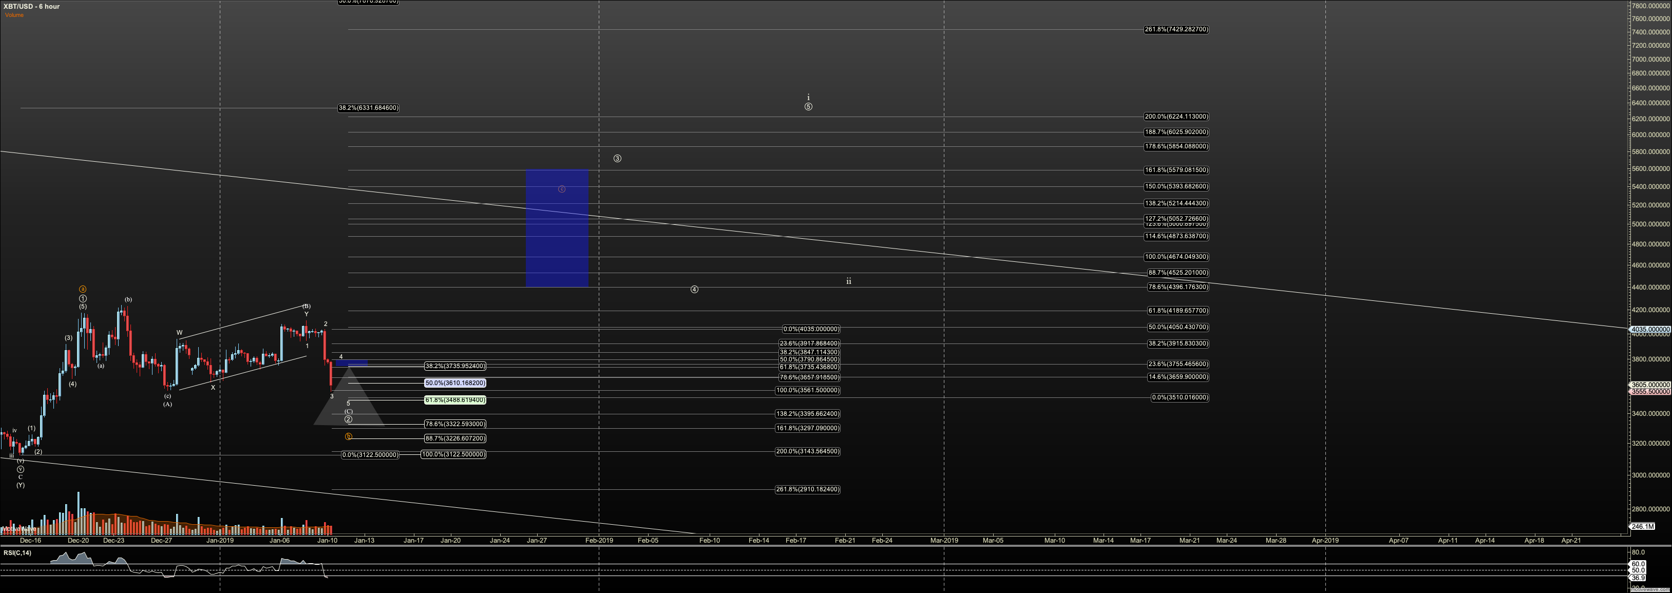Select the green 61.8%(3488.619400) label
Screen dimensions: 1672x593
point(455,400)
